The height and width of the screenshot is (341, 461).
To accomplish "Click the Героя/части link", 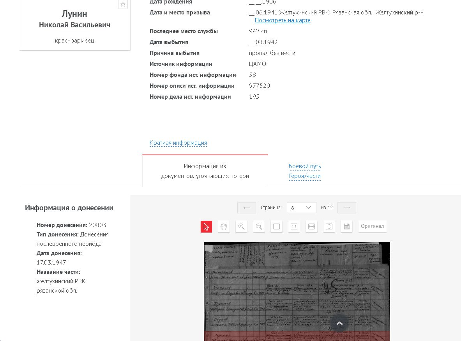I will tap(305, 176).
